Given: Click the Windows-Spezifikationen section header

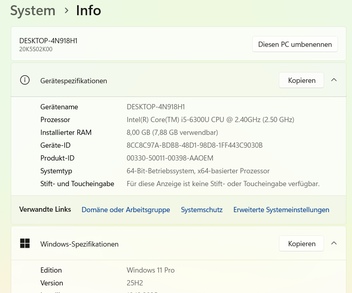Looking at the screenshot, I should coord(179,243).
